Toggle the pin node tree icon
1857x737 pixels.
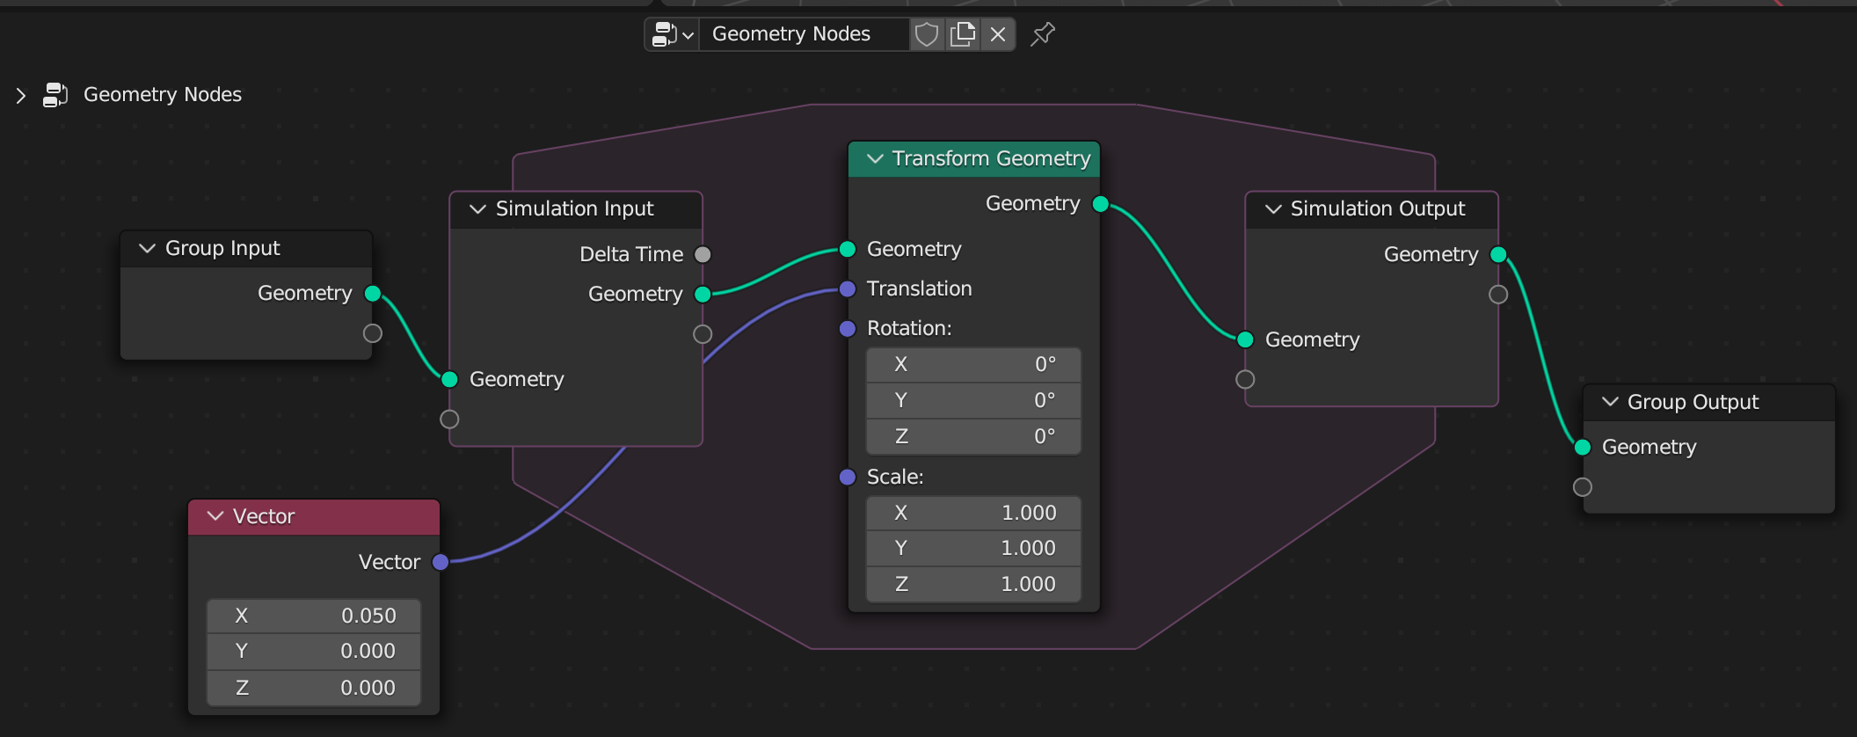pyautogui.click(x=1043, y=34)
